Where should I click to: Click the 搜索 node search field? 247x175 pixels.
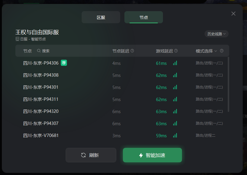tap(46, 51)
